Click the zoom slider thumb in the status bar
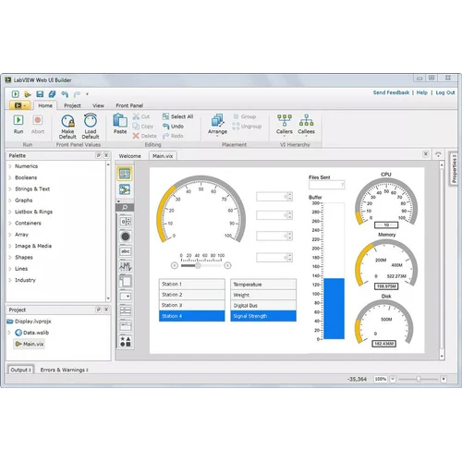Viewport: 462px width, 462px height. (419, 379)
